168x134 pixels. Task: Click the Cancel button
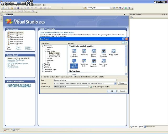[x=122, y=91]
